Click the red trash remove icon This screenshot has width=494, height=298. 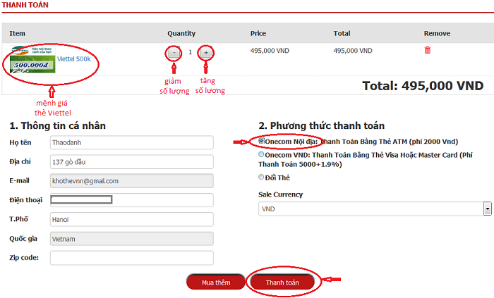tap(427, 50)
